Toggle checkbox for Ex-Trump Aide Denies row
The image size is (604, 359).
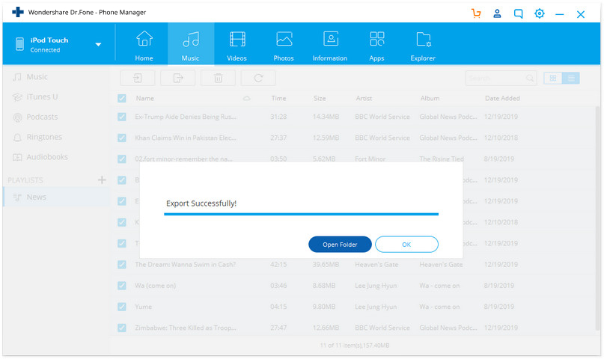[122, 117]
